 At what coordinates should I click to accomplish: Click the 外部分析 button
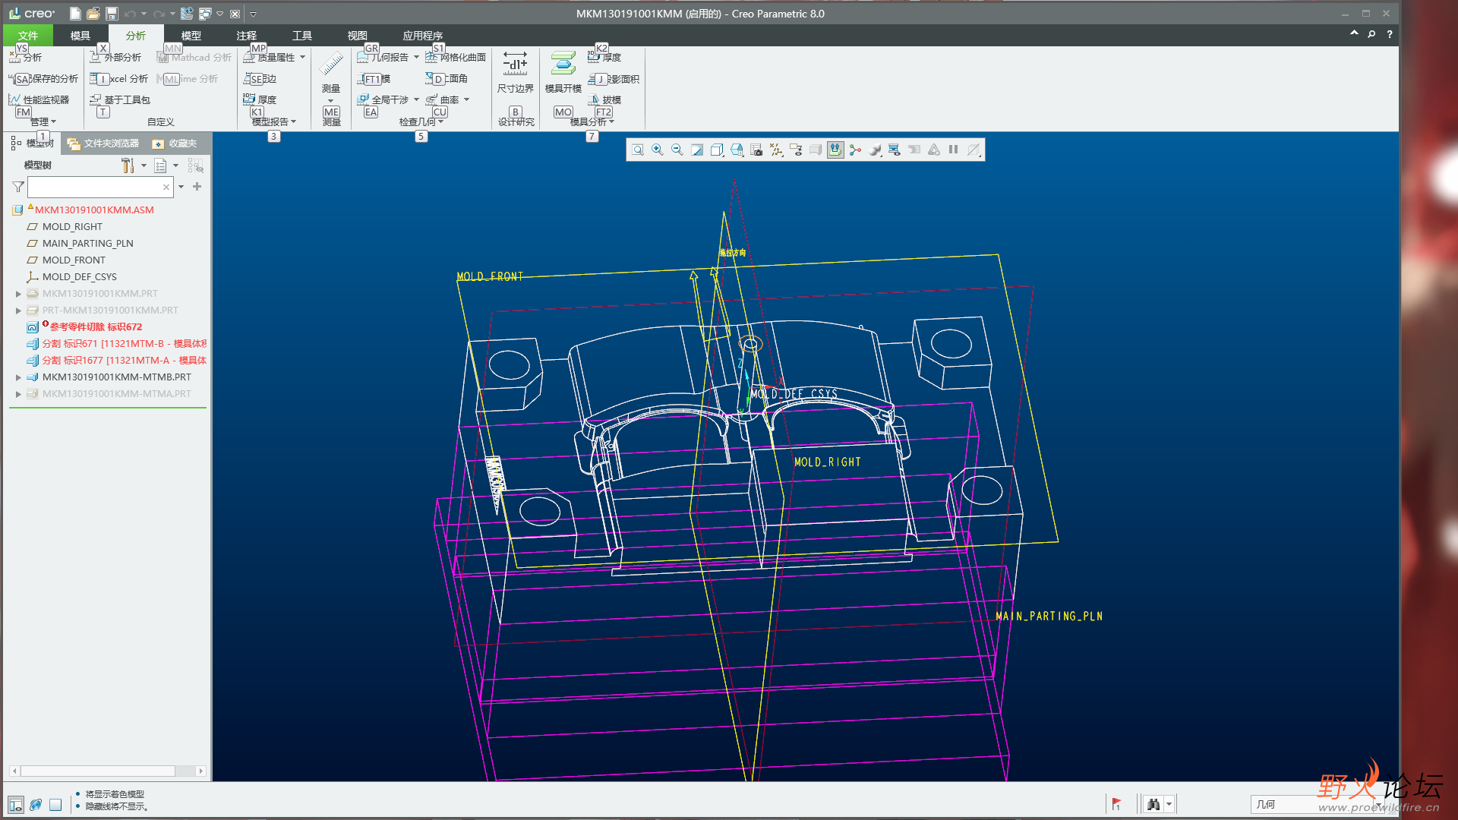pos(115,57)
